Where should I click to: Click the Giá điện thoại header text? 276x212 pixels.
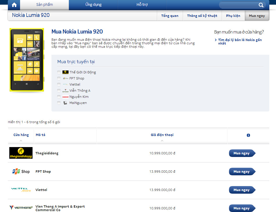click(x=162, y=135)
